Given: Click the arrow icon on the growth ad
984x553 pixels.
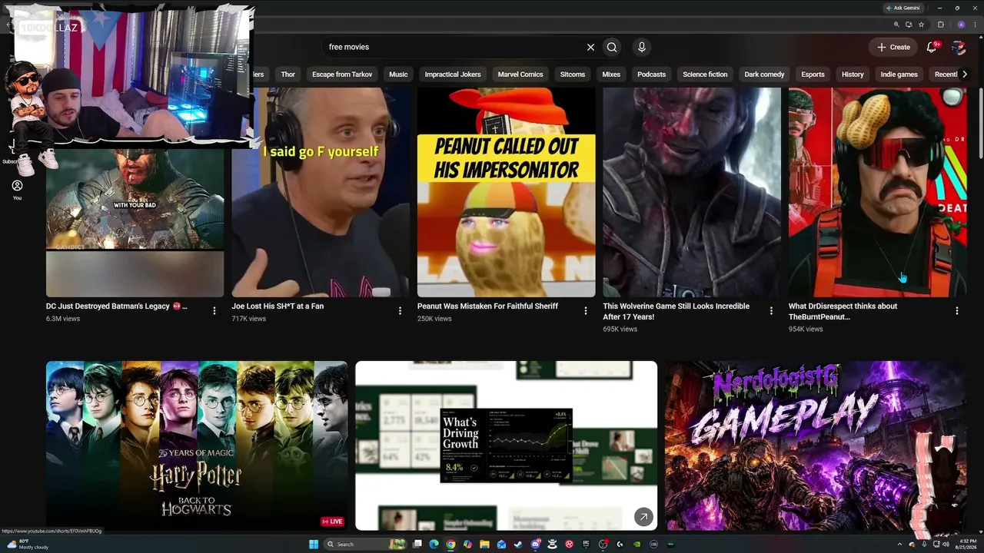Looking at the screenshot, I should 643,517.
